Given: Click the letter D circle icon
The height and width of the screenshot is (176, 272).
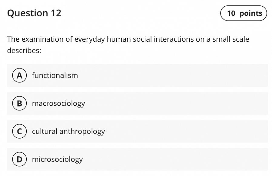Looking at the screenshot, I should click(19, 159).
